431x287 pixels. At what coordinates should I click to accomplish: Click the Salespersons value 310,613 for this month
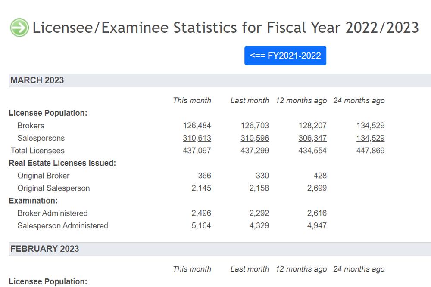[197, 138]
